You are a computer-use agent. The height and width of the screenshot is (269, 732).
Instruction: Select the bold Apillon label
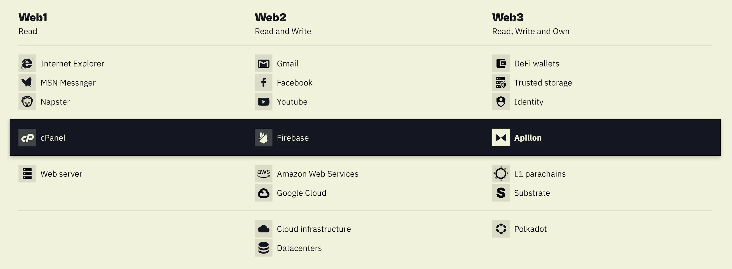[x=528, y=138]
